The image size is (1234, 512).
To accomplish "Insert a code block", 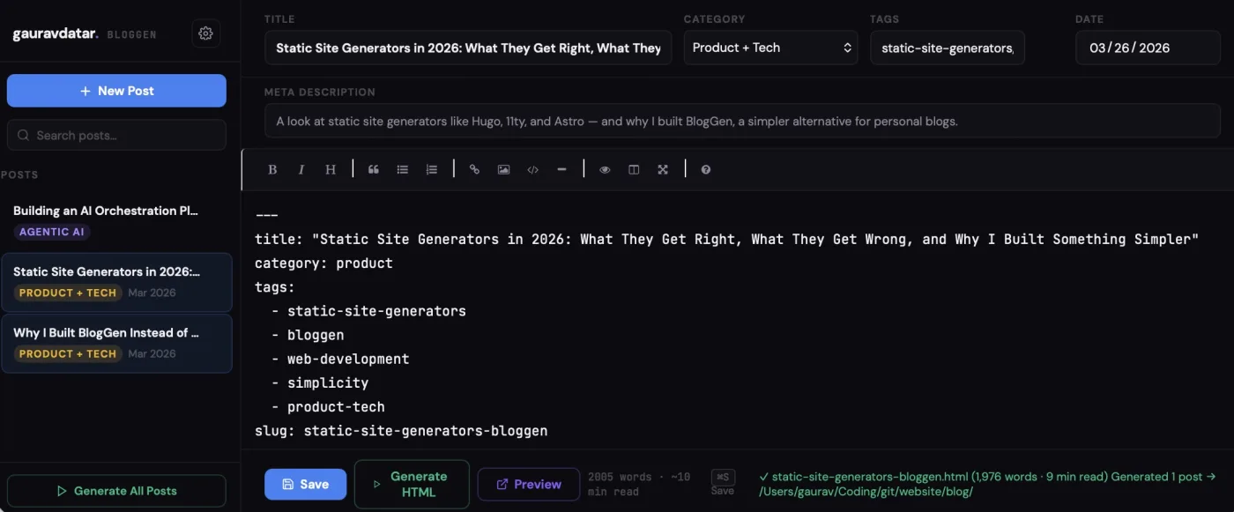I will [x=532, y=168].
